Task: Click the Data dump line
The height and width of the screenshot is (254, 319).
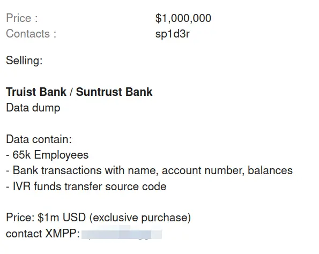Action: pyautogui.click(x=33, y=108)
